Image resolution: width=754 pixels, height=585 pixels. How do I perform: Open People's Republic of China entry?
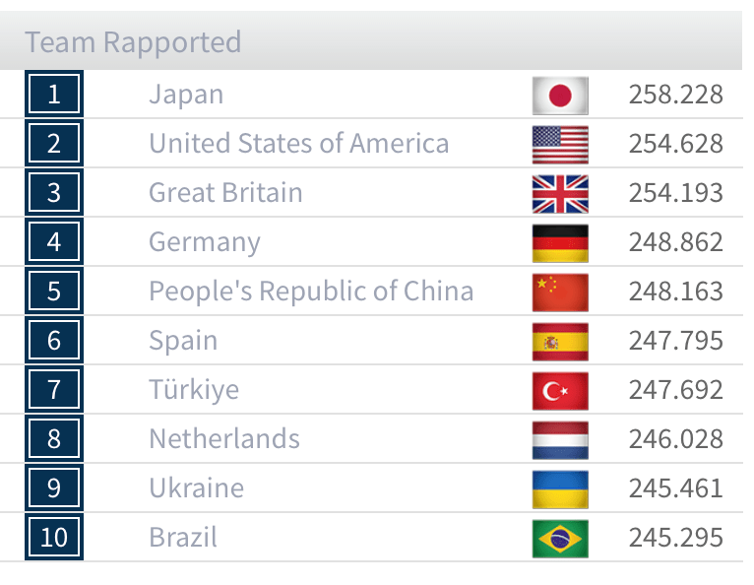pyautogui.click(x=311, y=292)
